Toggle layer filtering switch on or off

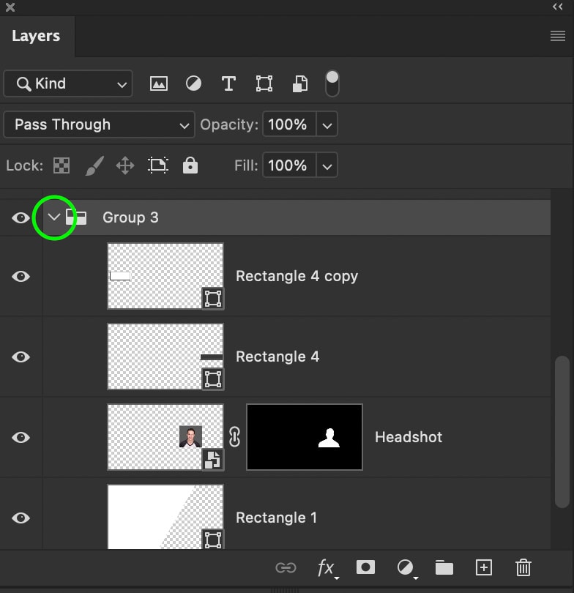332,83
